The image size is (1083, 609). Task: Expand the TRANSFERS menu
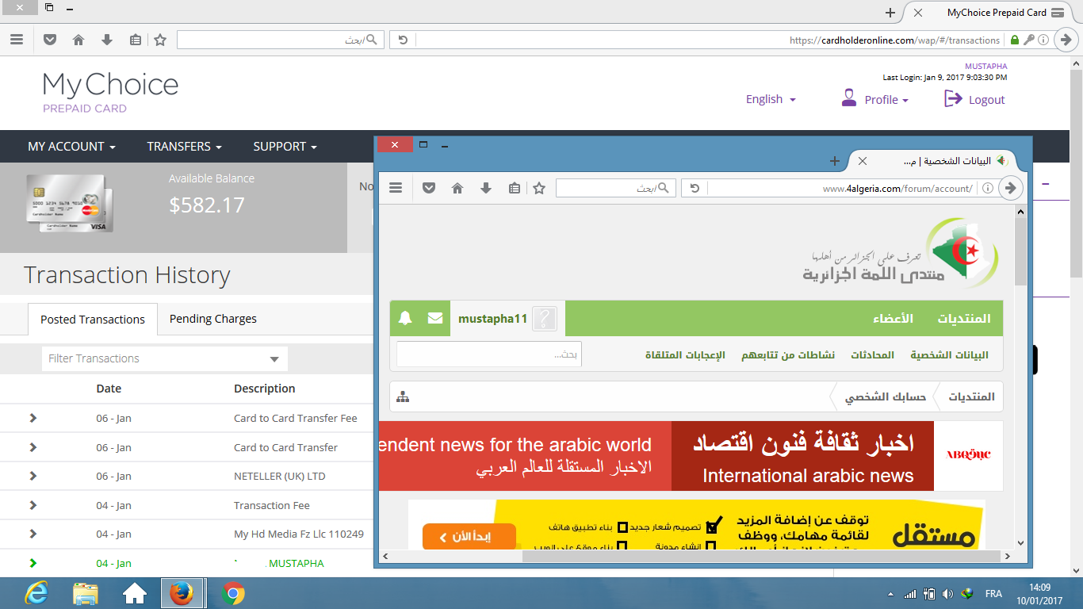tap(184, 146)
